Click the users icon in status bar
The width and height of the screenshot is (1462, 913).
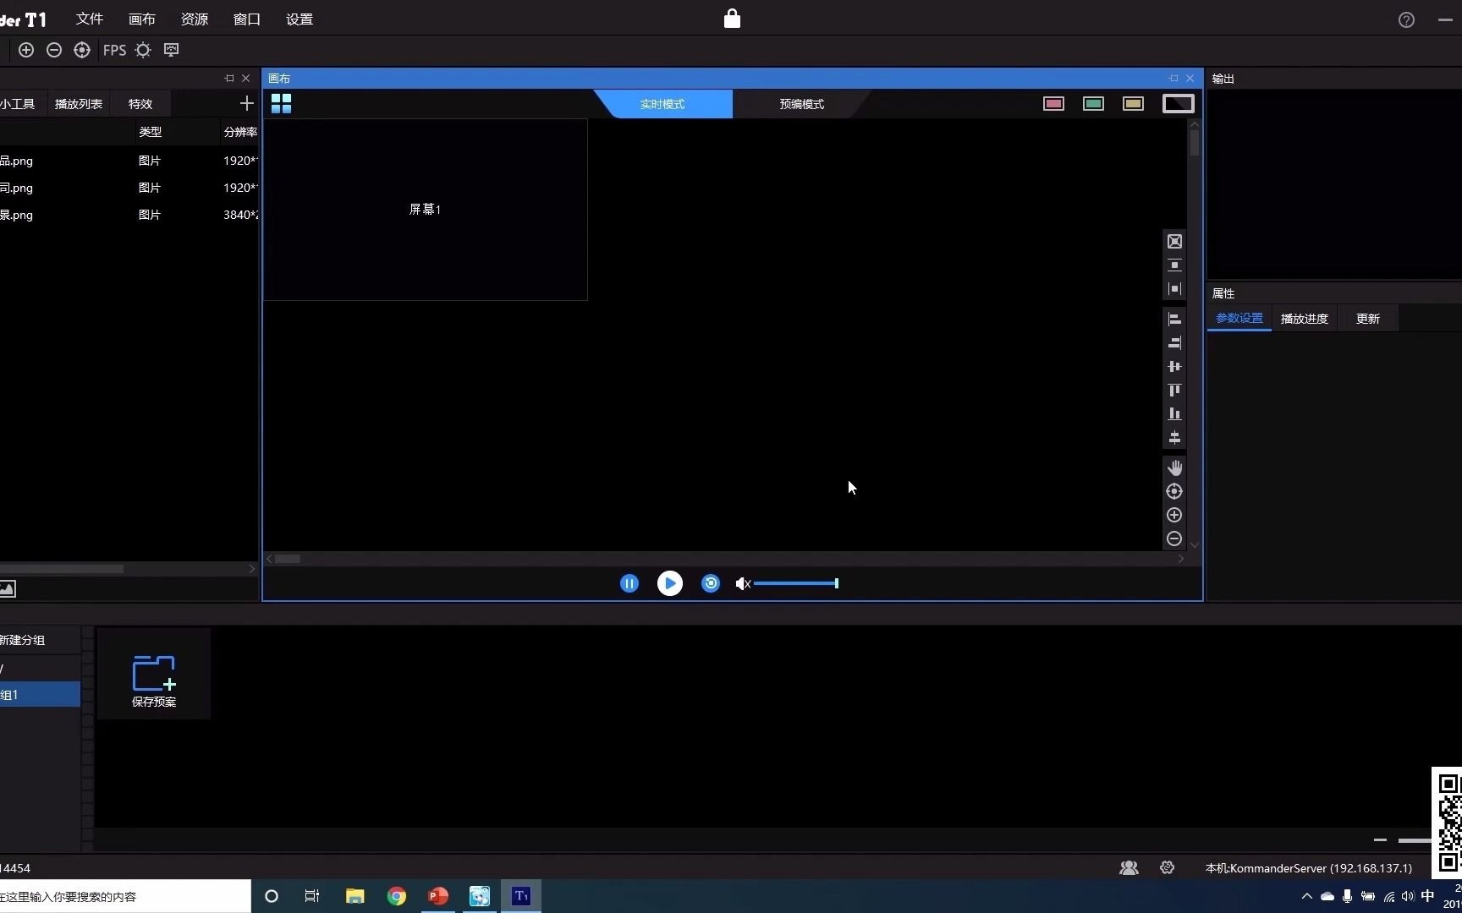(x=1129, y=868)
